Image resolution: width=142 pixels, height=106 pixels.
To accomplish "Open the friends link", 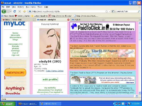I will click(15, 46).
